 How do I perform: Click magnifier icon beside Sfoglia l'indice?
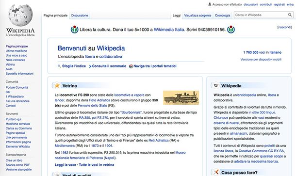(x=59, y=66)
